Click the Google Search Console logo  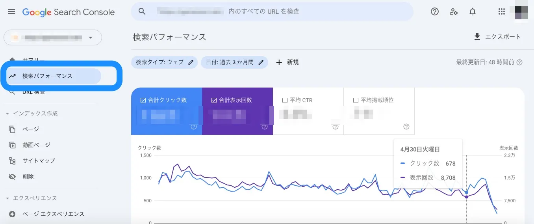69,12
